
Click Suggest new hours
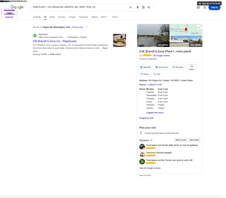(155, 113)
